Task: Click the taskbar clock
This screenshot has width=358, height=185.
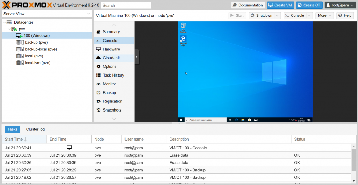Action: tap(302, 120)
